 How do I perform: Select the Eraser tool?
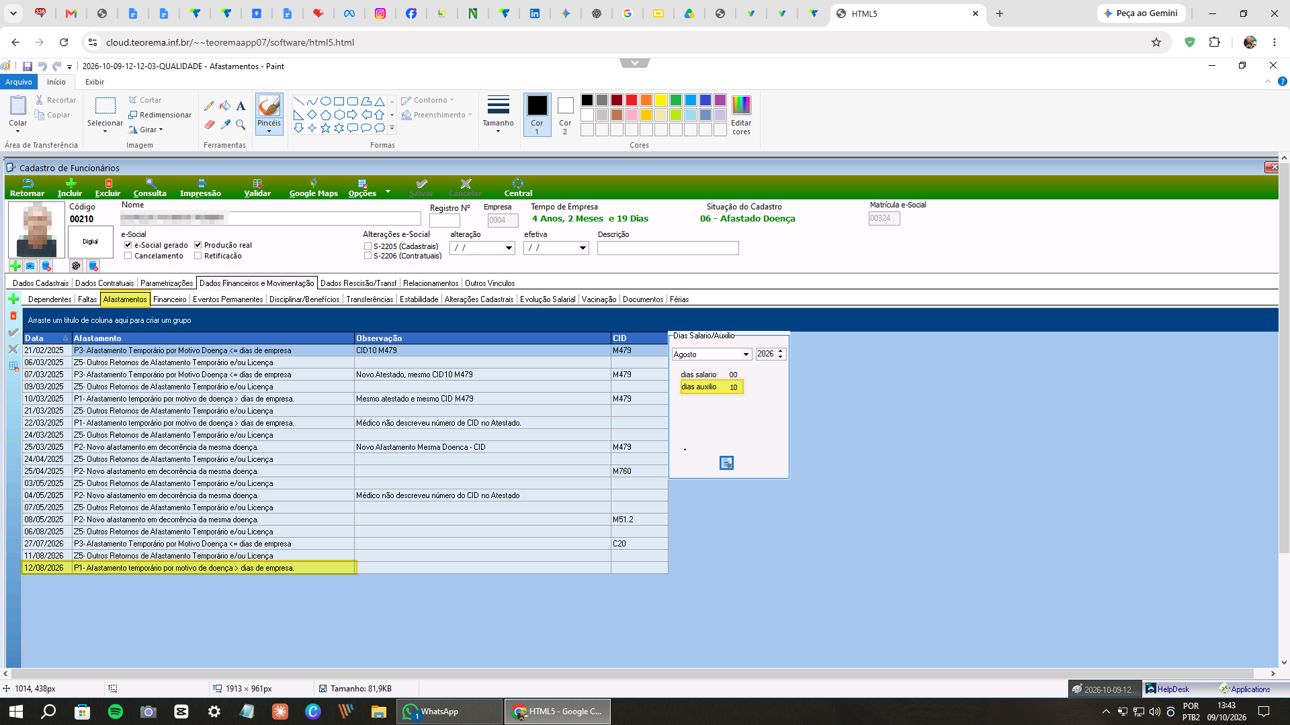(x=209, y=124)
